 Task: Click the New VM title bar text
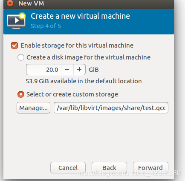click(31, 3)
